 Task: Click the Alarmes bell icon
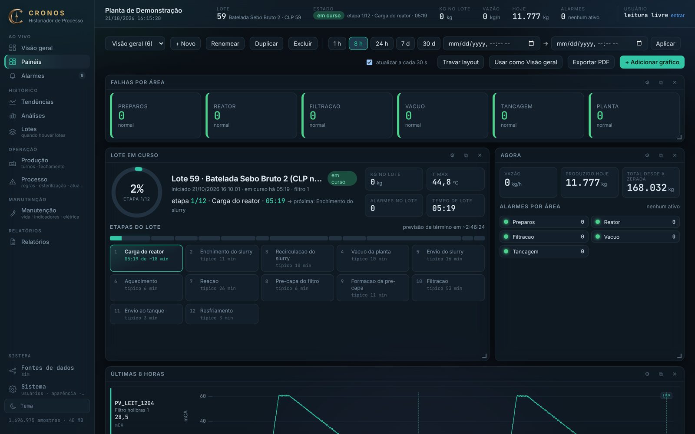click(x=13, y=76)
